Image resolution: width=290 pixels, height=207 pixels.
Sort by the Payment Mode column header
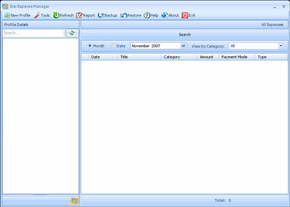(237, 57)
